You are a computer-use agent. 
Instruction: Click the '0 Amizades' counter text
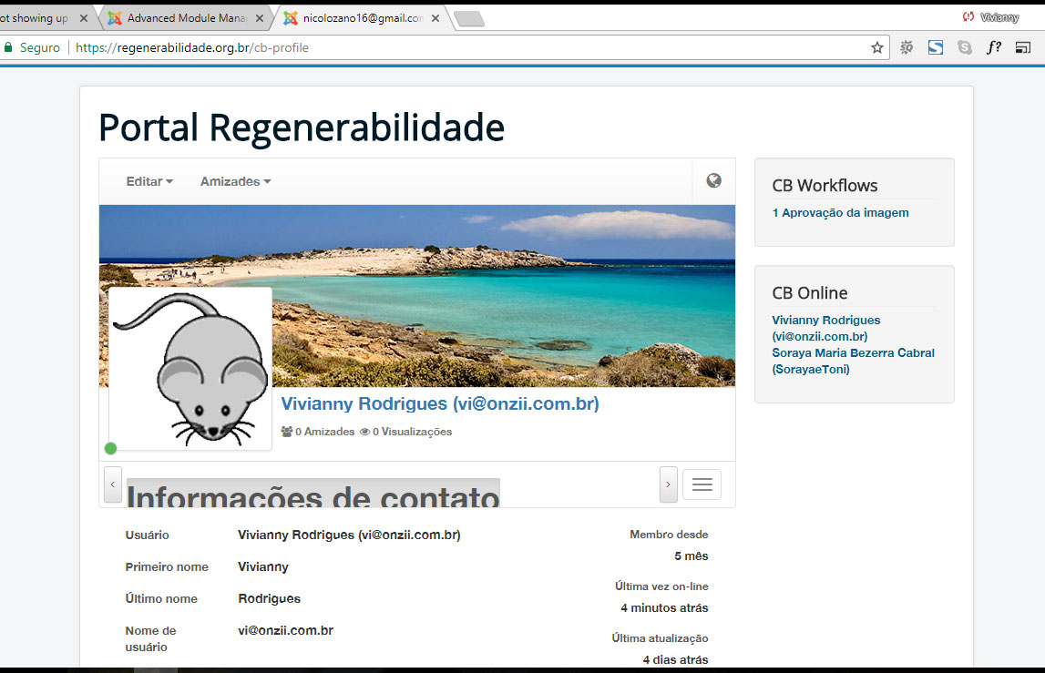click(x=324, y=431)
